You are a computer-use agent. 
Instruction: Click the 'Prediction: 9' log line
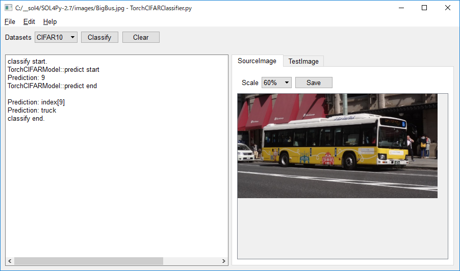point(26,77)
